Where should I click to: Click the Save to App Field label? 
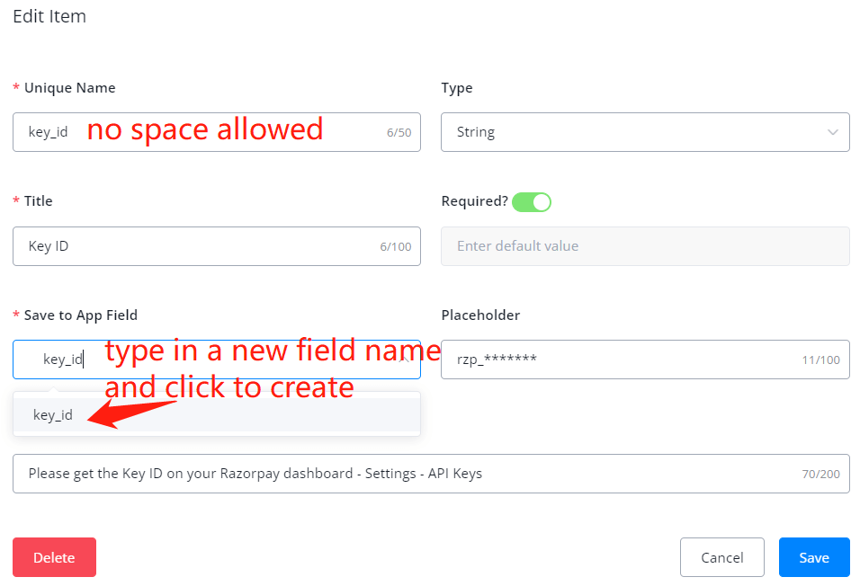pos(80,315)
